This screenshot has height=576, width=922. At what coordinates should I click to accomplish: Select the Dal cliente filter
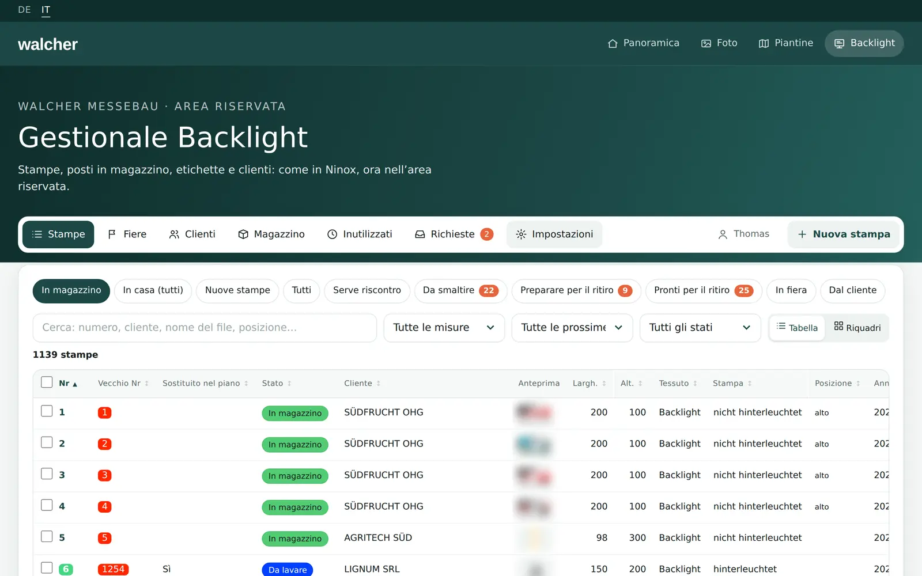tap(853, 291)
